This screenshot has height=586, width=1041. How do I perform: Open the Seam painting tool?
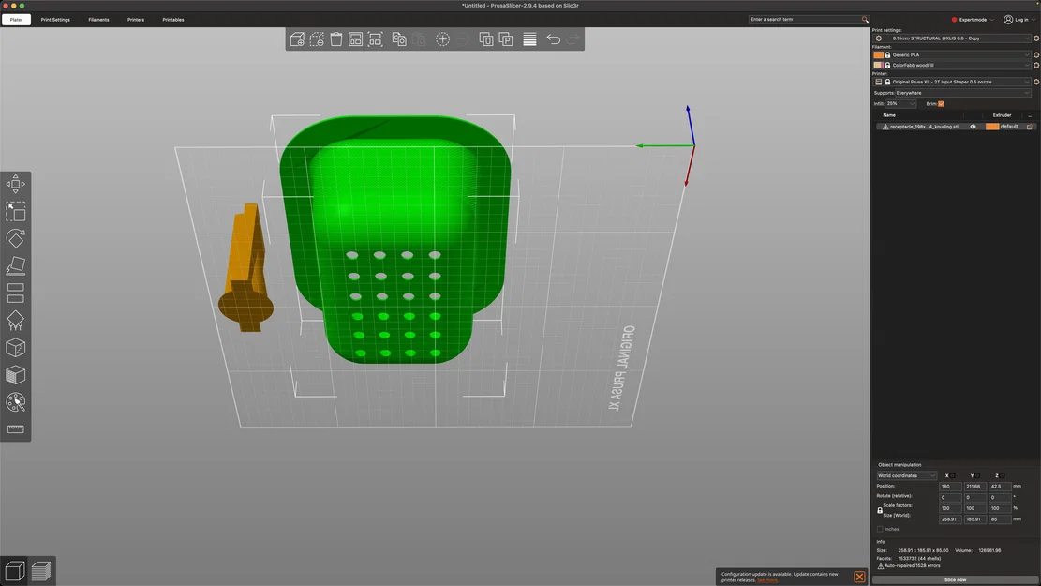[x=15, y=348]
